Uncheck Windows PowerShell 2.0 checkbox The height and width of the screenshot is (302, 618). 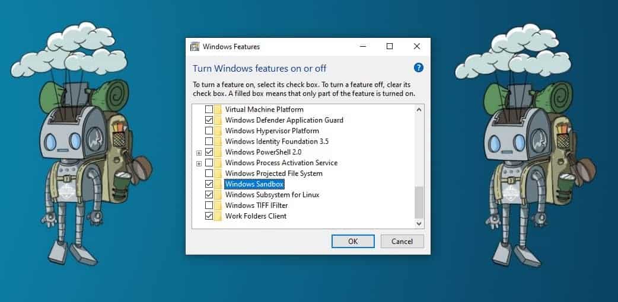coord(209,152)
